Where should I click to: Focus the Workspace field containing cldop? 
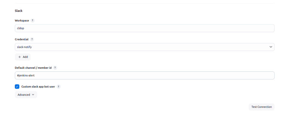click(145, 28)
